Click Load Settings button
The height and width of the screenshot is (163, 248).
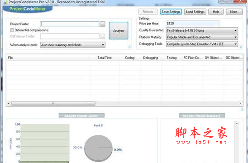pos(195,12)
